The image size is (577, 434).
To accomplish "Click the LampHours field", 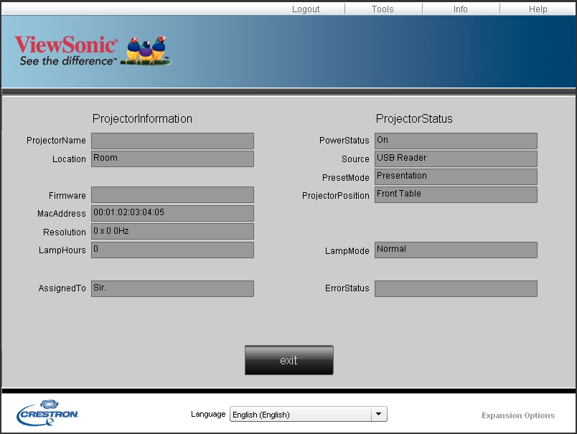I will tap(172, 250).
